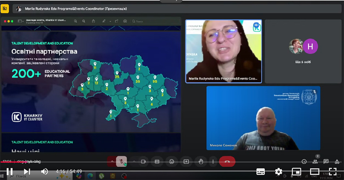Skip to the next video
This screenshot has height=180, width=344.
tap(27, 172)
